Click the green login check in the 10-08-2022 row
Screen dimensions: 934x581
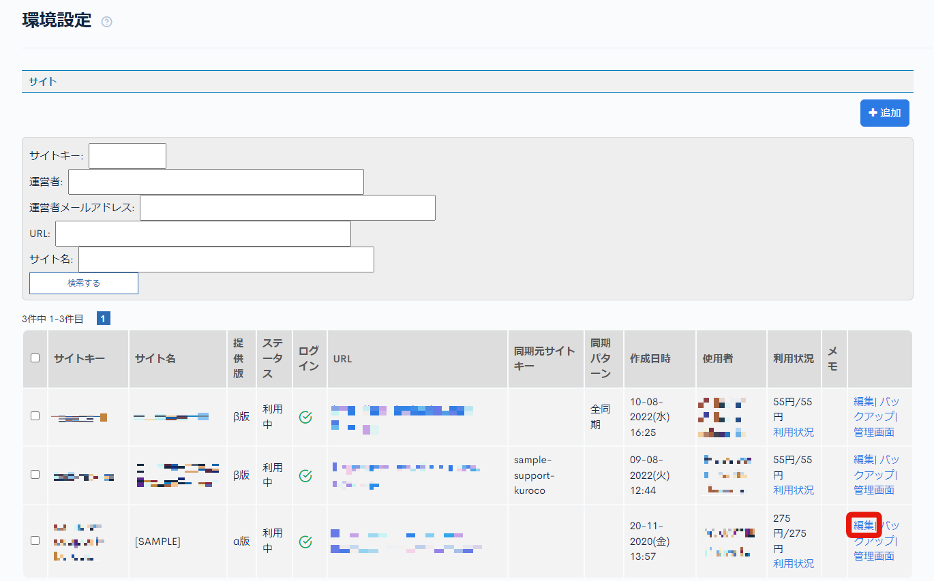click(305, 417)
